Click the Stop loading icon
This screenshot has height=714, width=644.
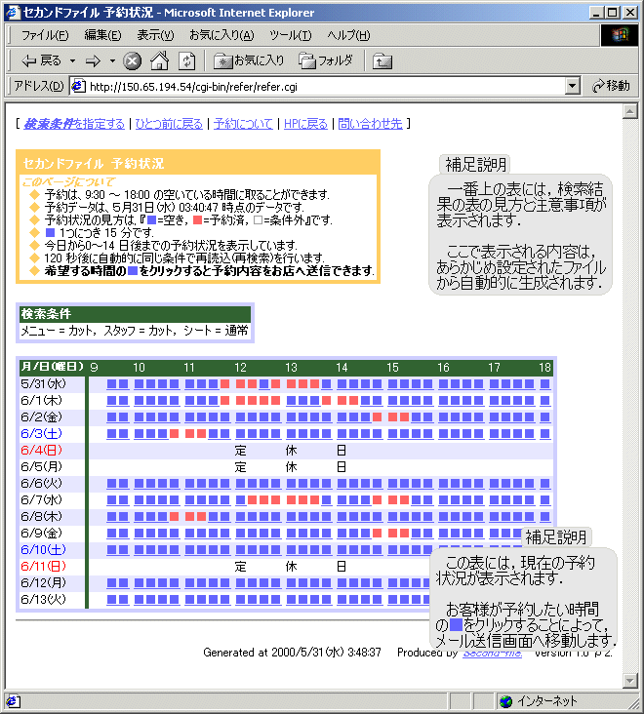pos(132,61)
